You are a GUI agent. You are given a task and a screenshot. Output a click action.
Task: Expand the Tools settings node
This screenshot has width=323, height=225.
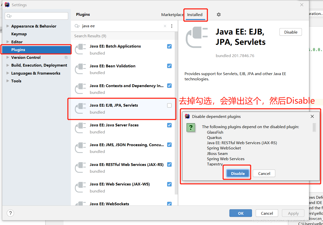[x=8, y=81]
